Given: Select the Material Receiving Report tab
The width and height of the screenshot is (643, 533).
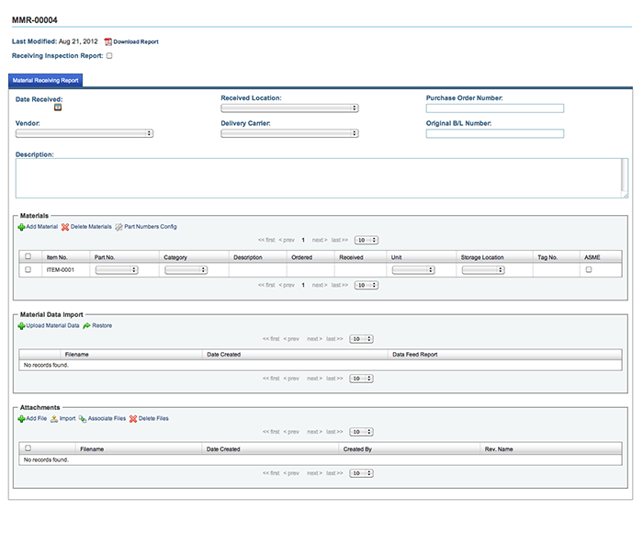Looking at the screenshot, I should pyautogui.click(x=46, y=81).
